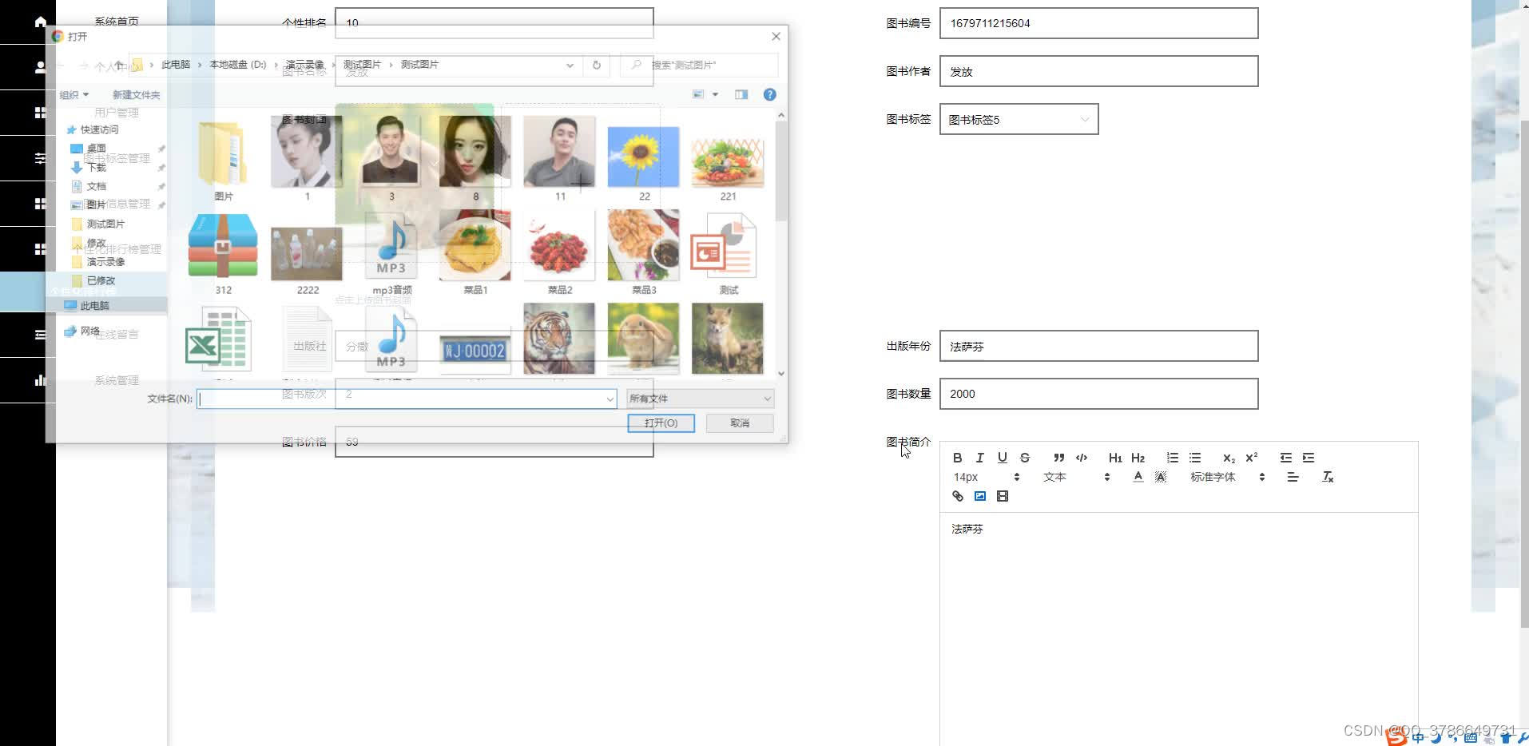The width and height of the screenshot is (1529, 746).
Task: Open the 图书标签5 dropdown
Action: pos(1019,119)
